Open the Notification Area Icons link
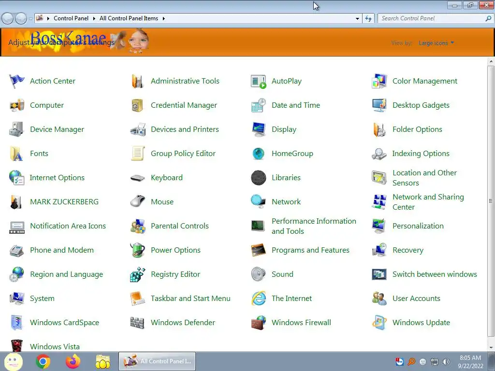The width and height of the screenshot is (495, 371). 68,226
